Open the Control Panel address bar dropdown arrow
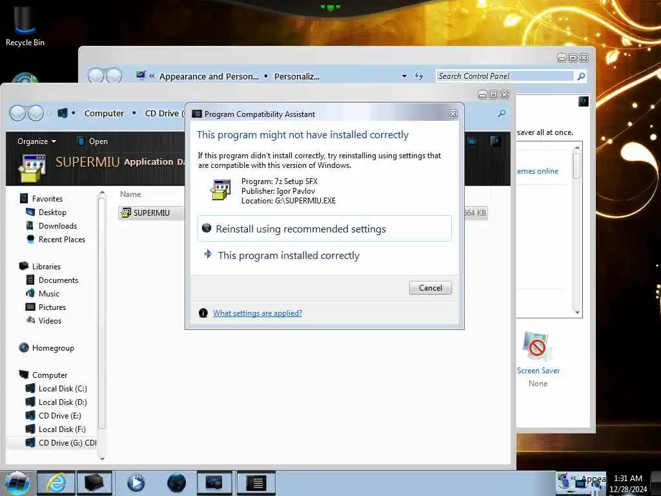This screenshot has height=496, width=661. 404,76
